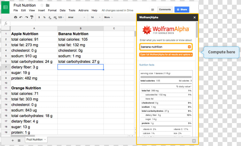The image size is (241, 146).
Task: Open the Edit menu
Action: click(x=23, y=10)
